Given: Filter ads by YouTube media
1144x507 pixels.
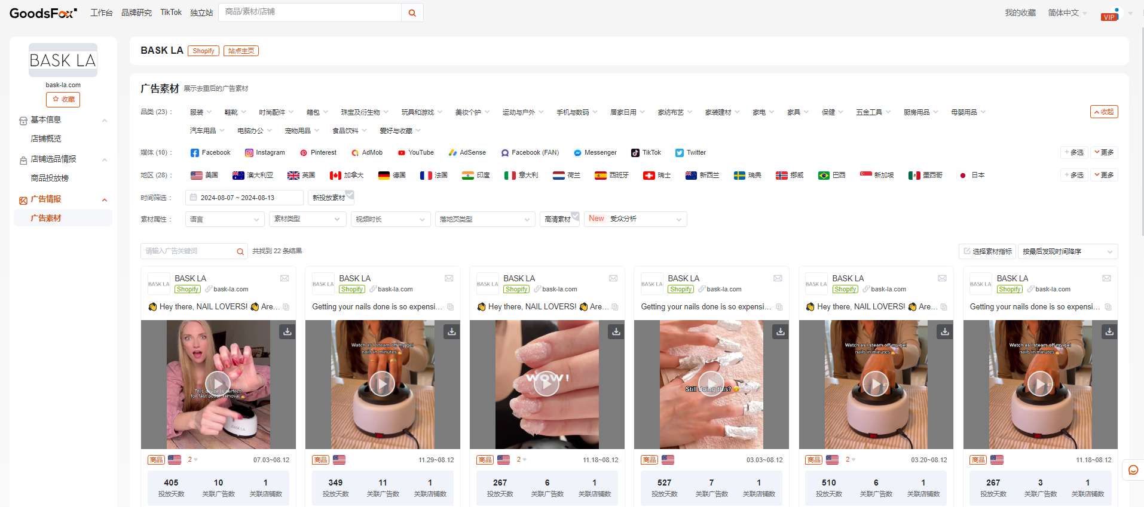Looking at the screenshot, I should pyautogui.click(x=416, y=153).
